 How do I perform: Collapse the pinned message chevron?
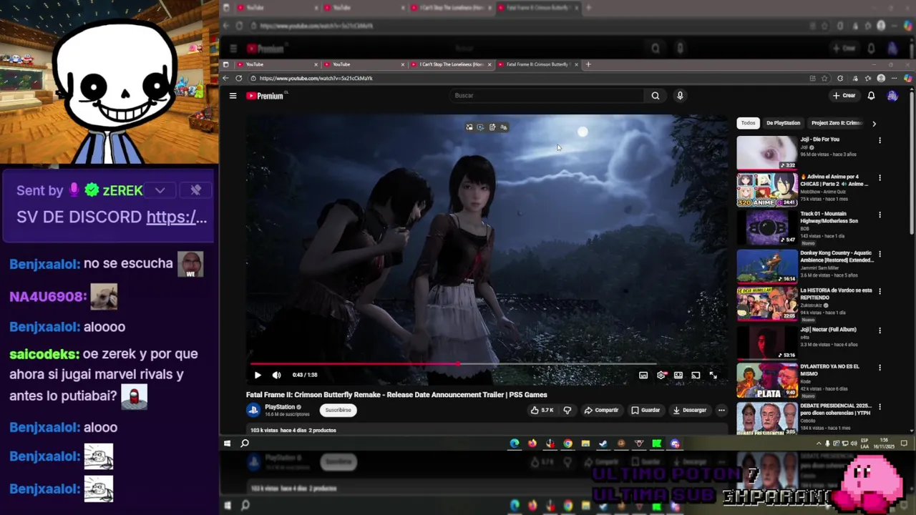(x=160, y=190)
